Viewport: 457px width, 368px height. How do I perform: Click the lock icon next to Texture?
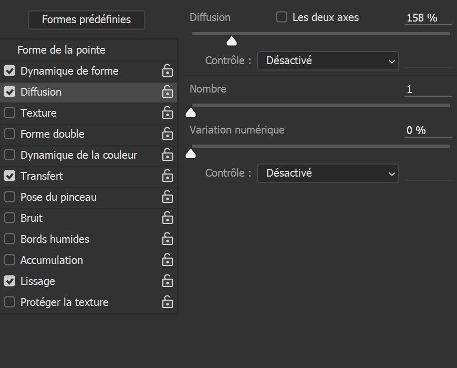167,113
